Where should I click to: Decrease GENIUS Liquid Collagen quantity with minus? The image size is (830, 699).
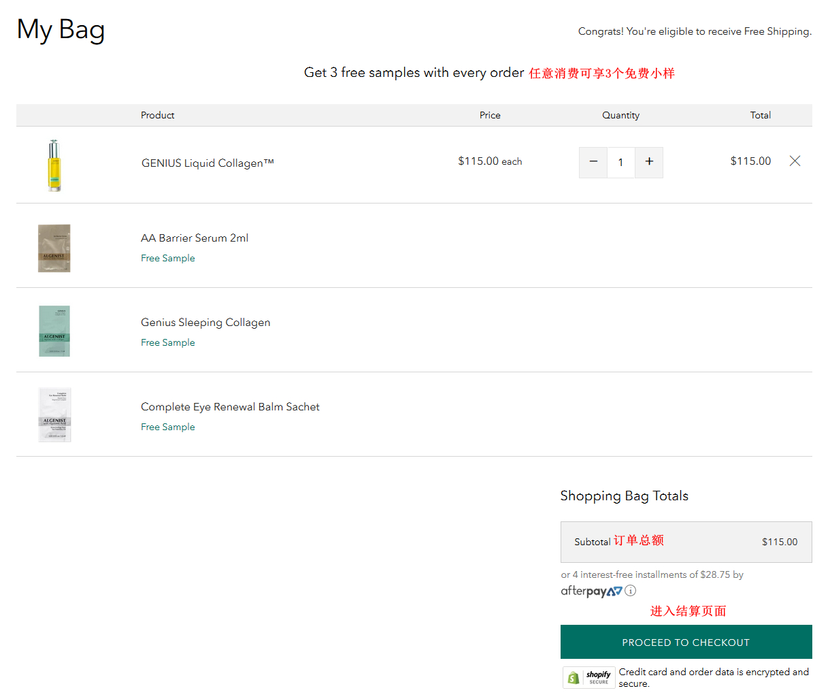[x=593, y=162]
